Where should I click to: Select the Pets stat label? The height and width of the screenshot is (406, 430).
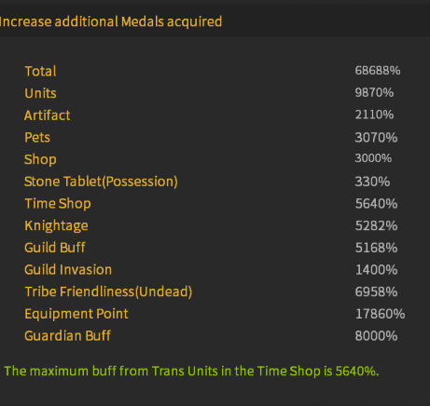[x=37, y=137]
